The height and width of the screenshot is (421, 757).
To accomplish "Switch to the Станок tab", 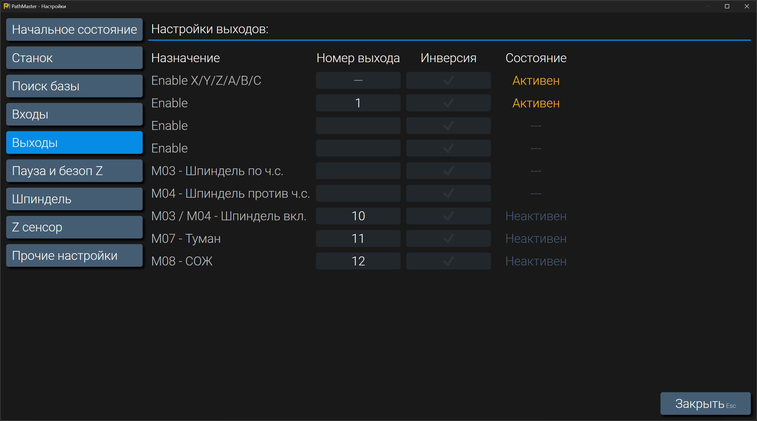I will pos(74,58).
